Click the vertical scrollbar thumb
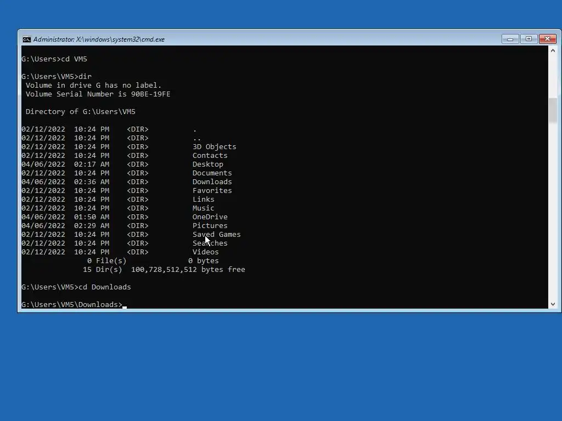562x421 pixels. coord(553,110)
